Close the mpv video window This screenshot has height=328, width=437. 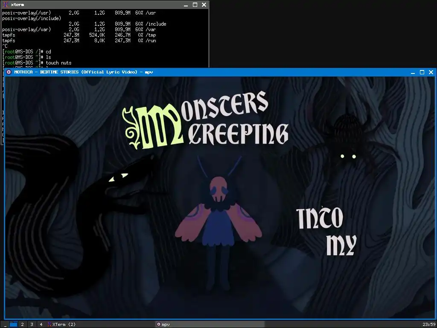(x=431, y=72)
